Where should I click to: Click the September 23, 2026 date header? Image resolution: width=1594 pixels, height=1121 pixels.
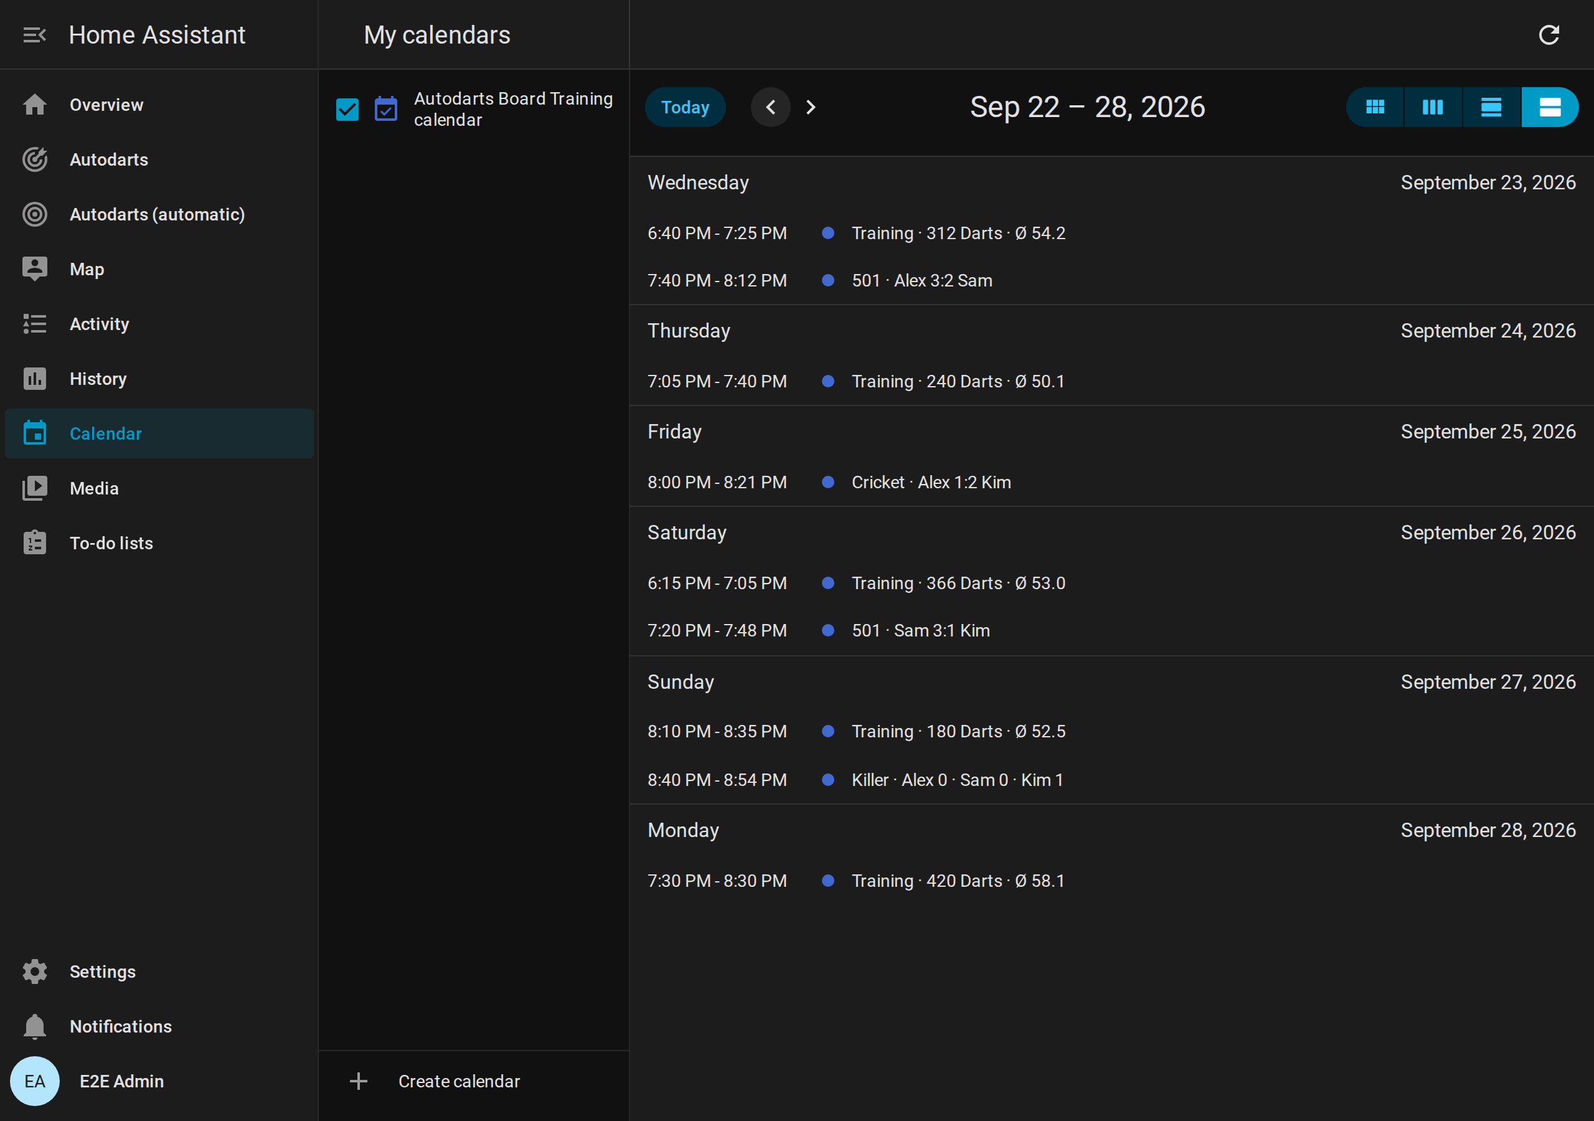(x=1488, y=182)
